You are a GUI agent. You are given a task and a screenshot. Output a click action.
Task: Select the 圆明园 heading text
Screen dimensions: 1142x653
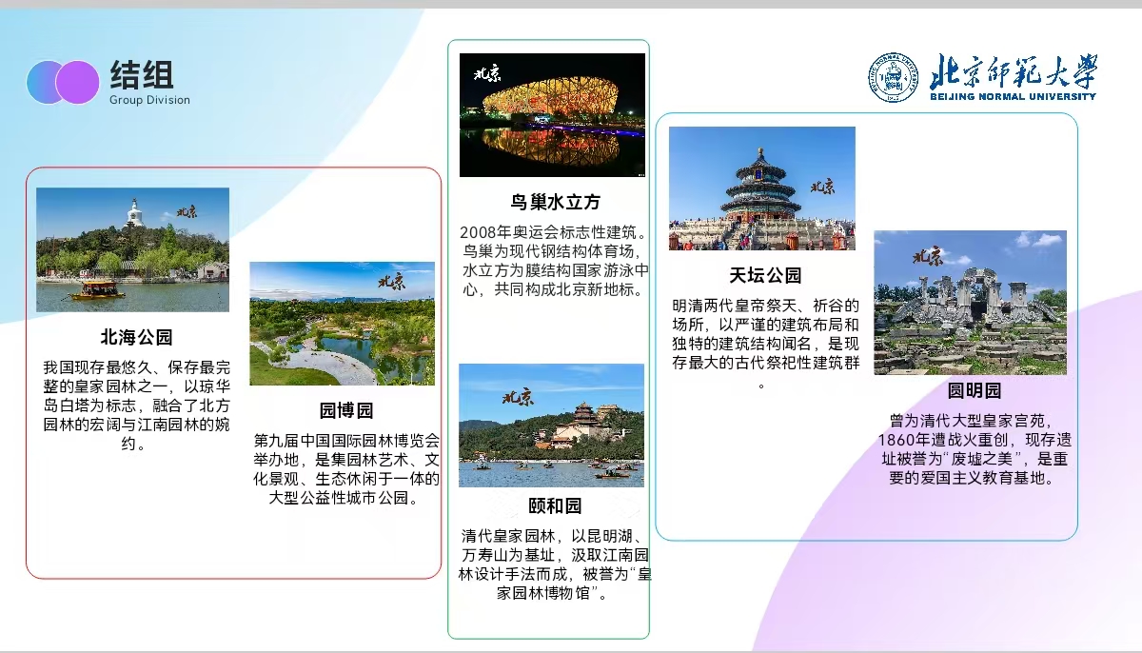click(x=974, y=391)
